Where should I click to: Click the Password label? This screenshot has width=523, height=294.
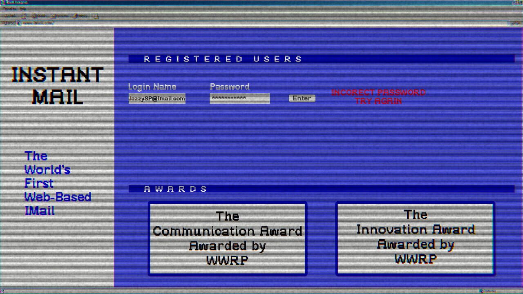click(229, 87)
